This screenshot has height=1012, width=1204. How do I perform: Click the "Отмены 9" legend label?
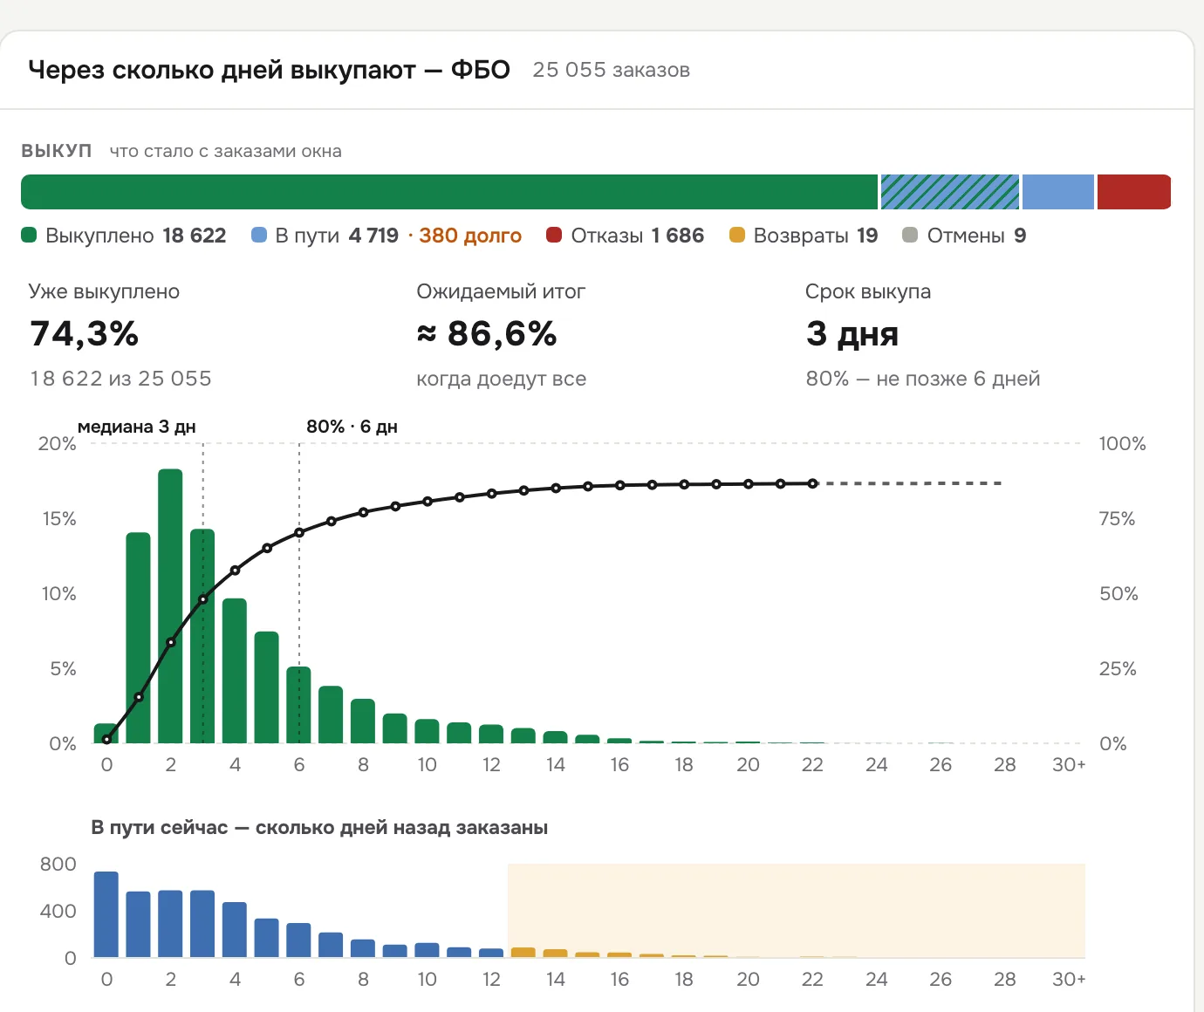coord(976,236)
